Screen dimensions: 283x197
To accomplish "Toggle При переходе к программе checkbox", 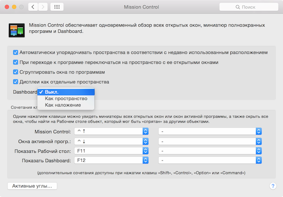I will tap(15, 62).
